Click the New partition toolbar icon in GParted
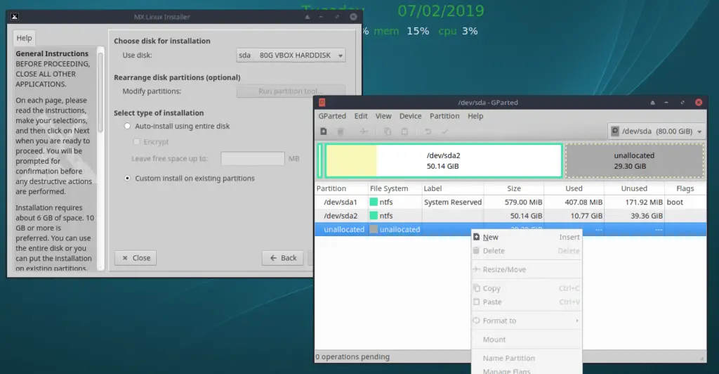The image size is (719, 374). point(323,131)
